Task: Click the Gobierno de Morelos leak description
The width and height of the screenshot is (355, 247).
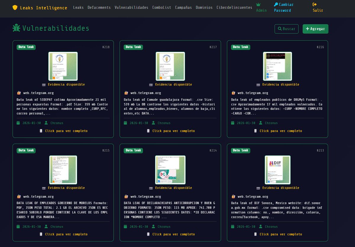Action: pyautogui.click(x=62, y=210)
